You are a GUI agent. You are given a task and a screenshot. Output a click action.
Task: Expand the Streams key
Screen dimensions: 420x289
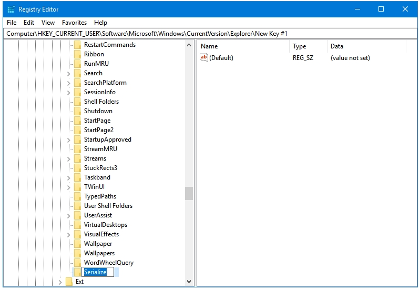pyautogui.click(x=68, y=159)
